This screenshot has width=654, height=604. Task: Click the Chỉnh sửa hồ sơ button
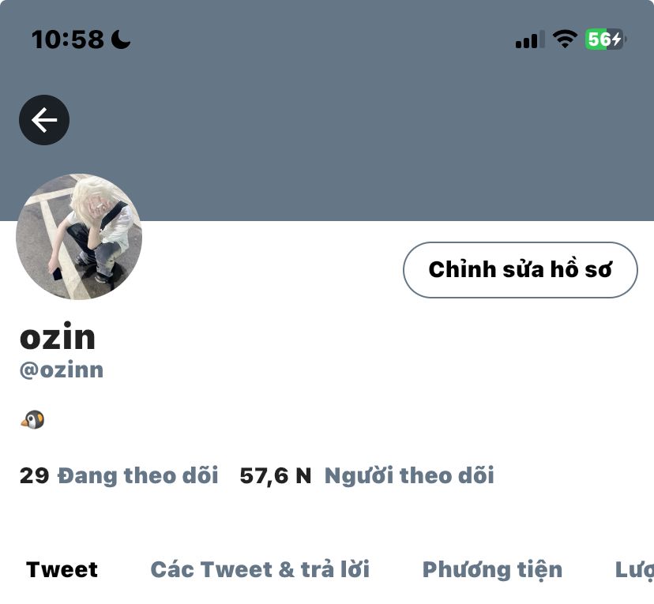point(520,270)
